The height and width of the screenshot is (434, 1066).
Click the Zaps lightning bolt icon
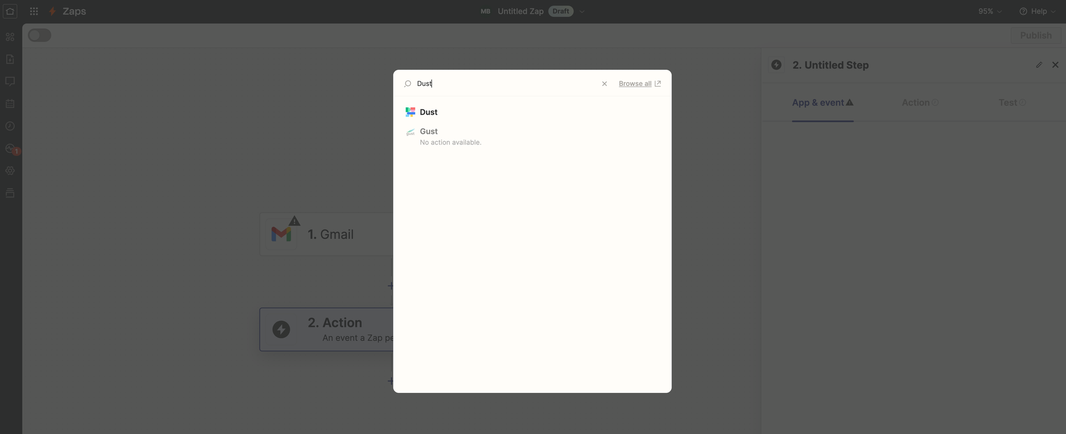(x=52, y=11)
